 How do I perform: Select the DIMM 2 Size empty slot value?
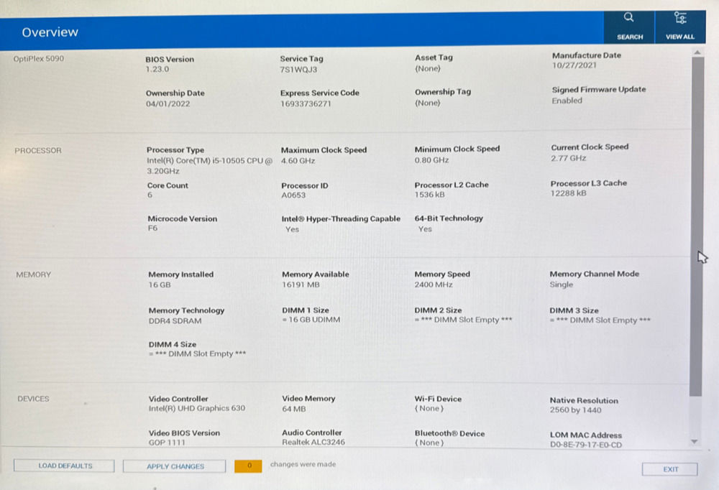464,320
